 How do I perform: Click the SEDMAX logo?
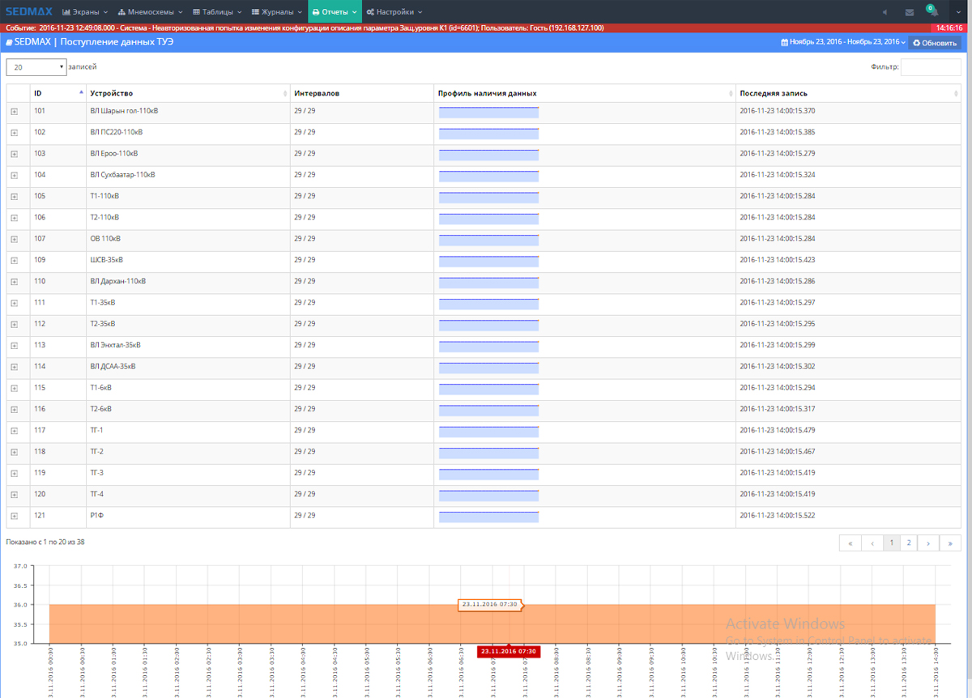point(29,11)
